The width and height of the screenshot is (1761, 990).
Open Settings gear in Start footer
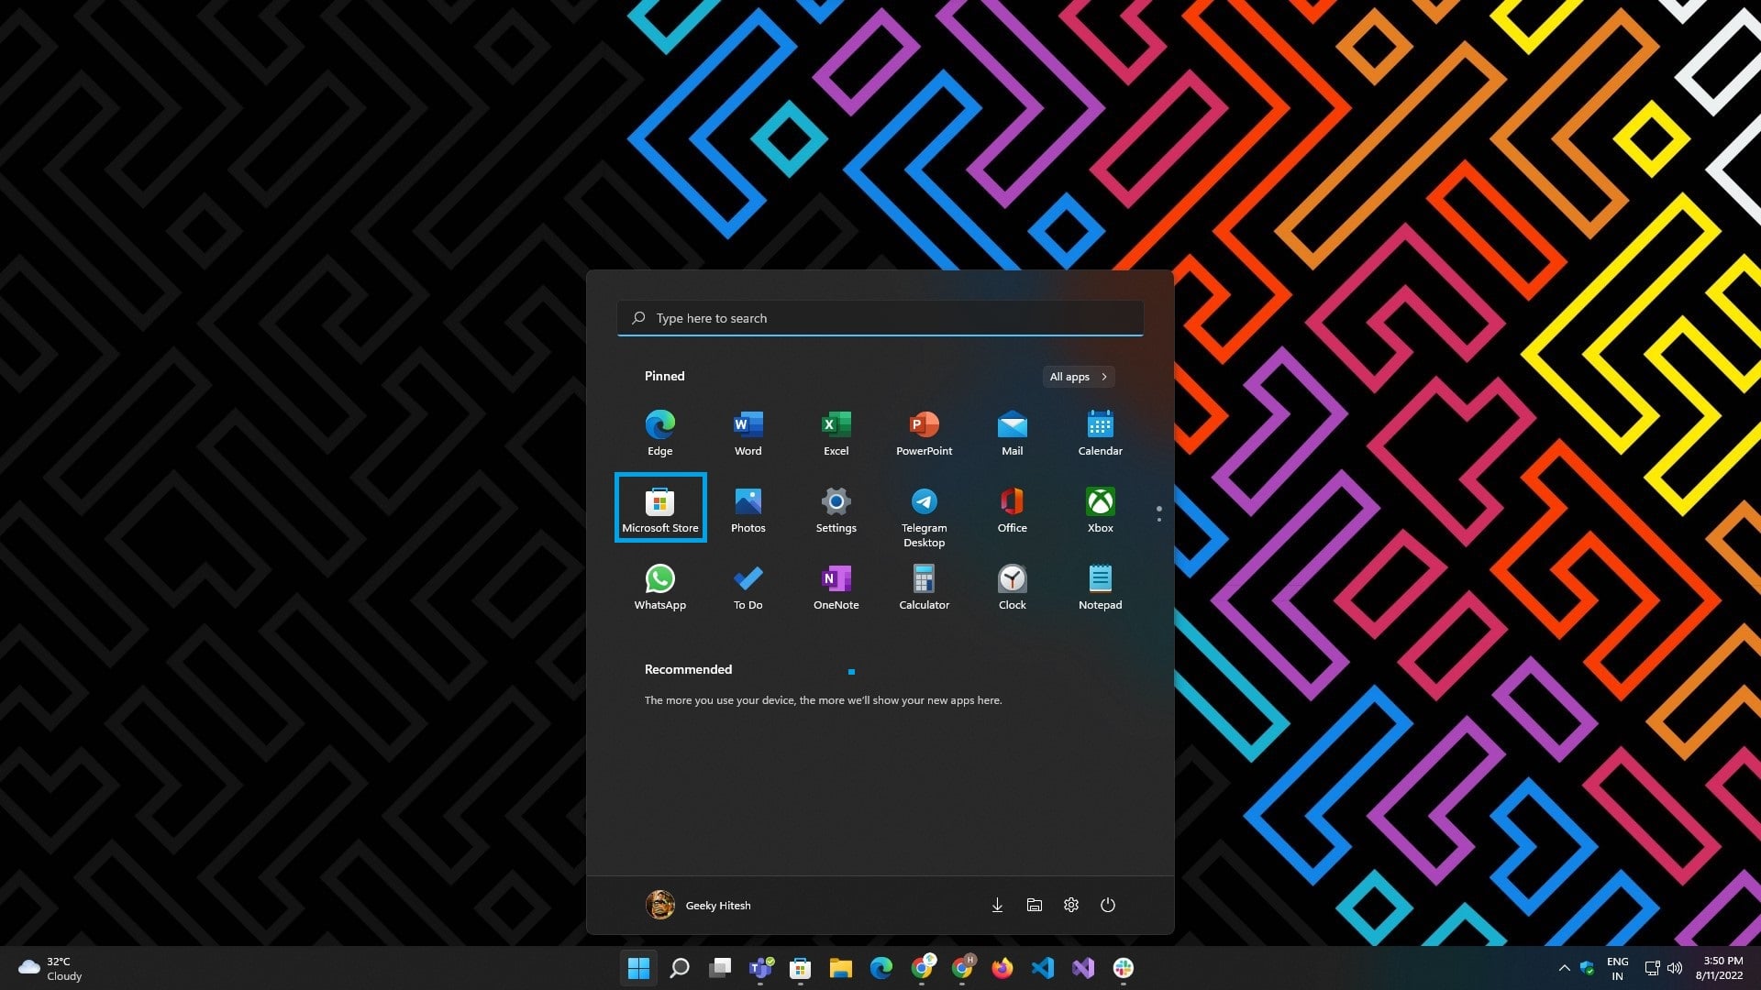click(x=1070, y=905)
